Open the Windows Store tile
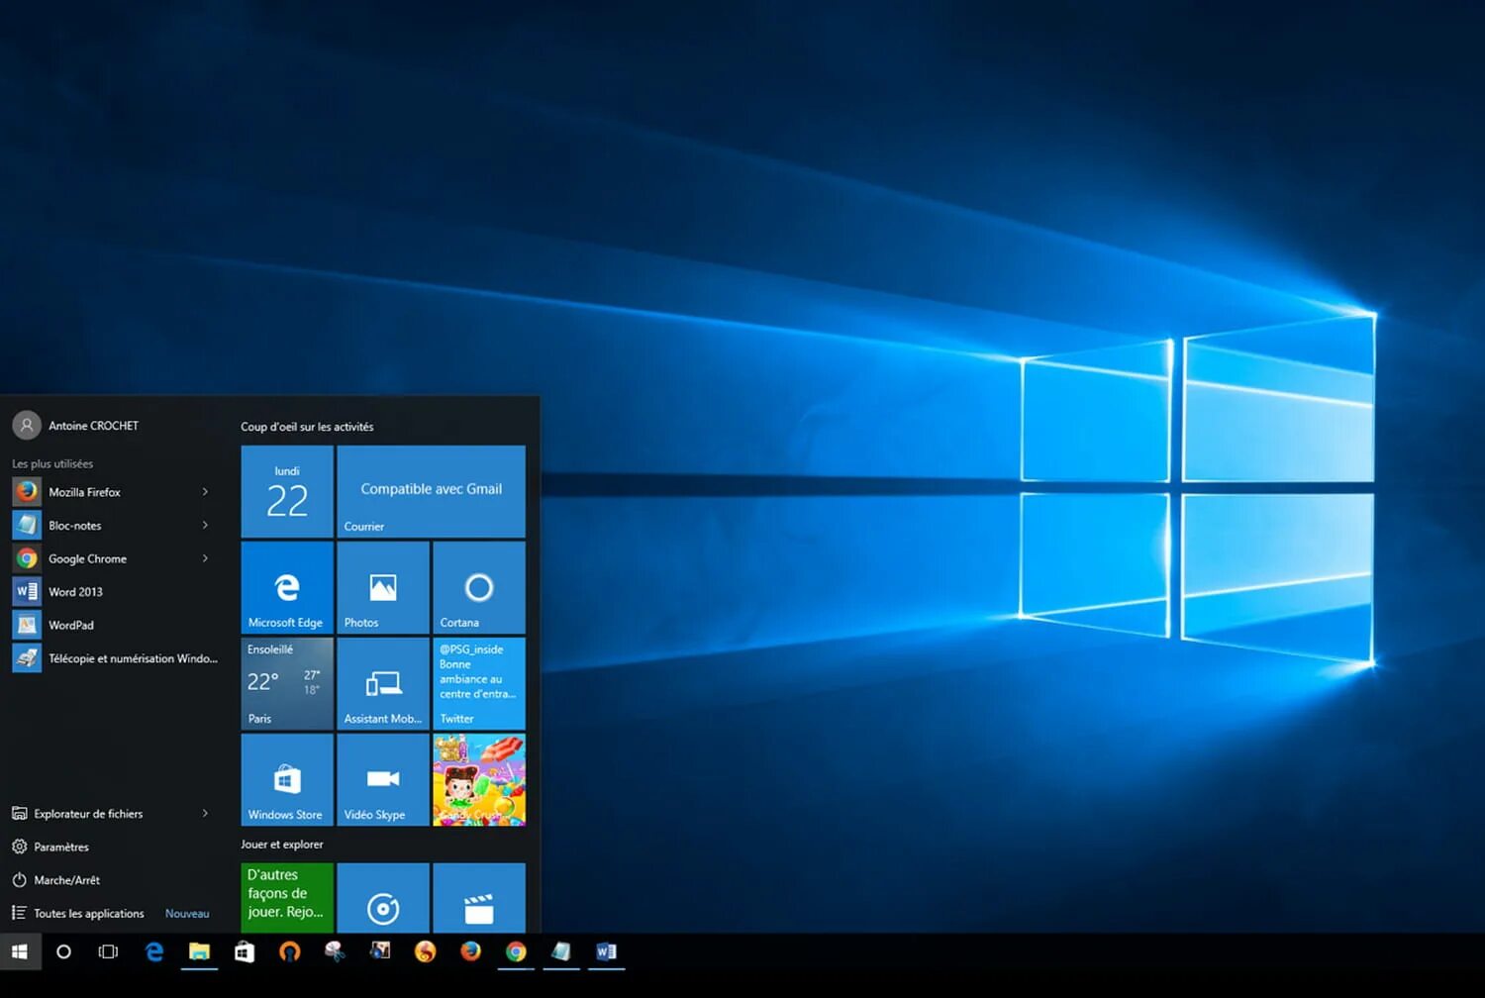This screenshot has width=1485, height=998. tap(287, 779)
